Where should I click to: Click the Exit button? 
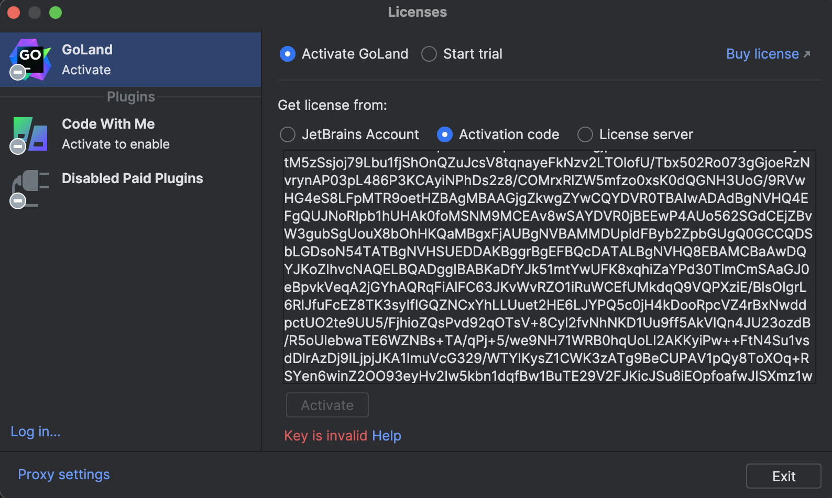784,476
